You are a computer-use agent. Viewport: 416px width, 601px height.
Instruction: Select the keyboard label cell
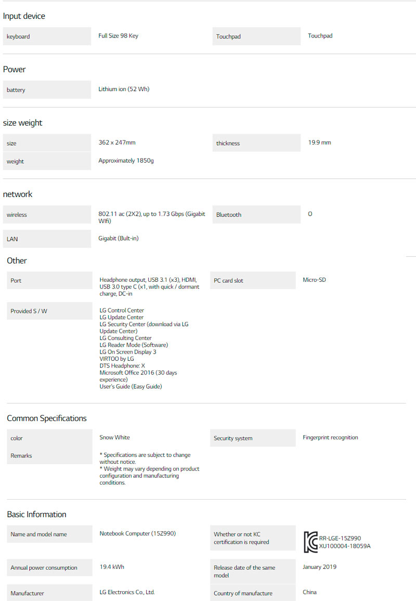[47, 36]
